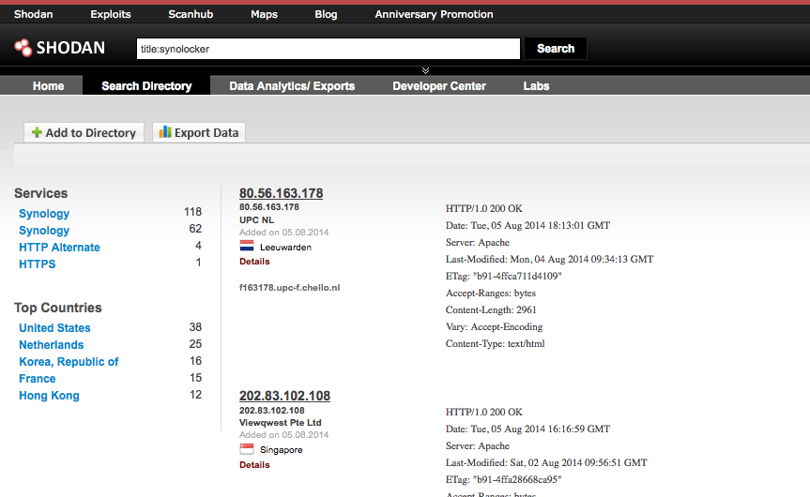Filter results by Hong Kong

(49, 396)
